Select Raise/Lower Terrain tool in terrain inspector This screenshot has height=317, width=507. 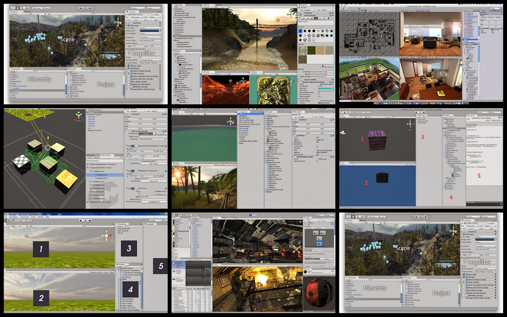pos(303,18)
